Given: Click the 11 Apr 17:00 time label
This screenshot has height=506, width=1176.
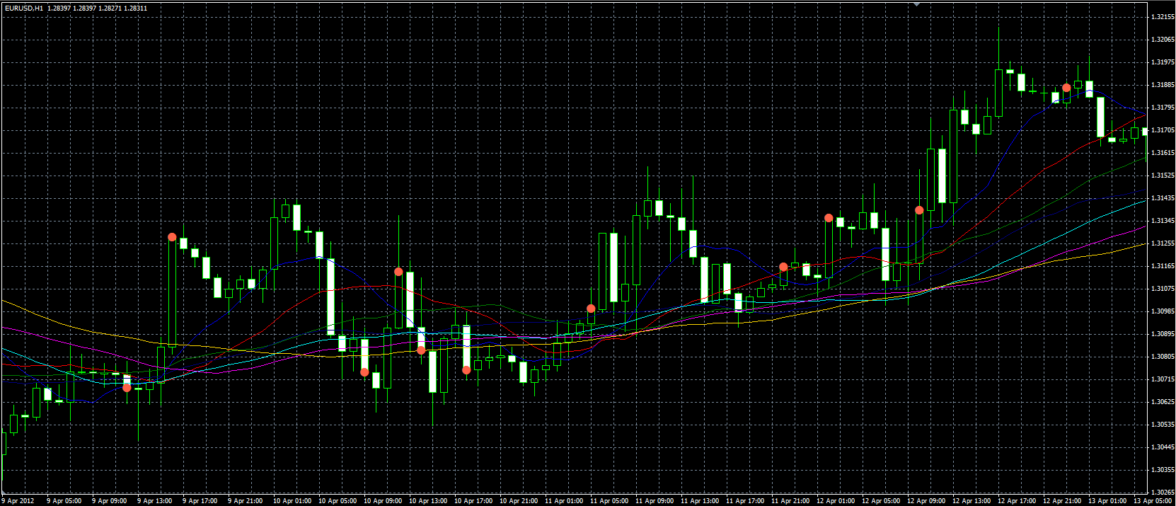Looking at the screenshot, I should [745, 501].
